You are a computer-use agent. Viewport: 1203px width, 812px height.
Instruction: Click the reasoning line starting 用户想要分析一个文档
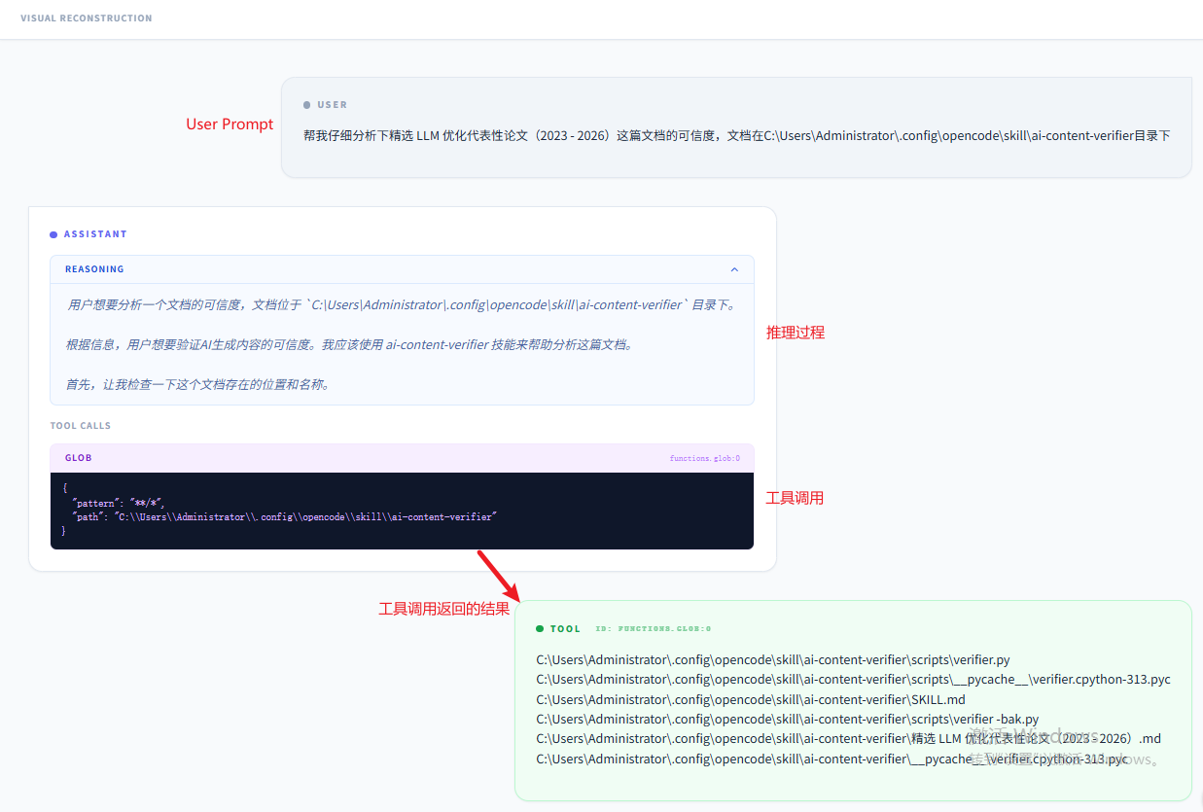click(402, 305)
